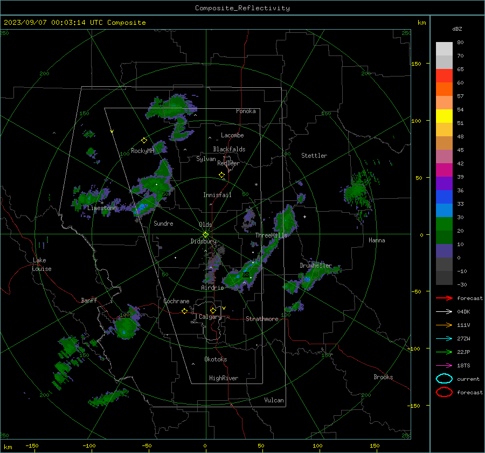Screen dimensions: 485x453
Task: Pick the orange swatch between 60 and 57 dBZ
Action: [444, 89]
